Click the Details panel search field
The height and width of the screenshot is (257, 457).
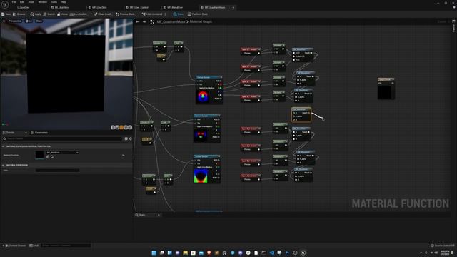tap(63, 138)
